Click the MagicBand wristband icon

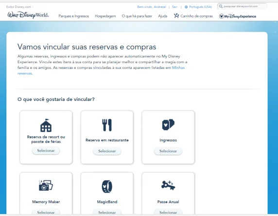107,186
